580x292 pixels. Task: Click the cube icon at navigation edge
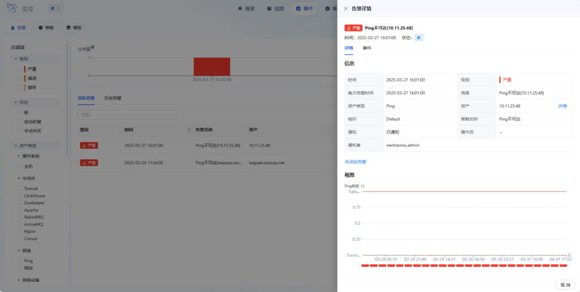click(328, 9)
